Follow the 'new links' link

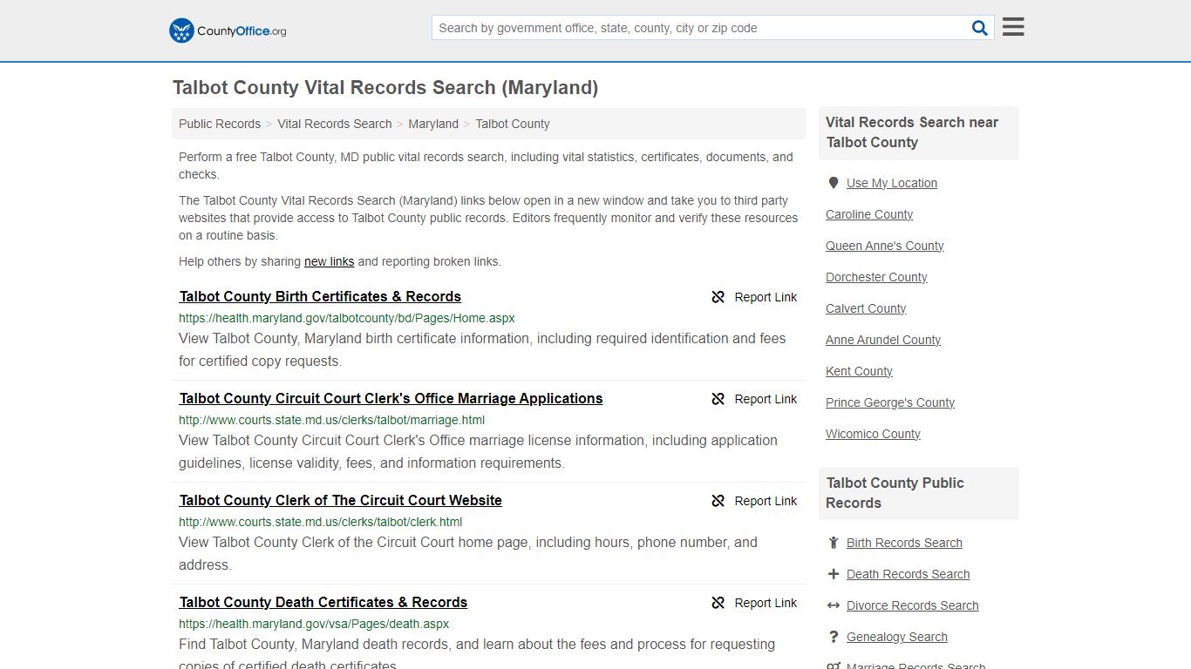tap(330, 261)
